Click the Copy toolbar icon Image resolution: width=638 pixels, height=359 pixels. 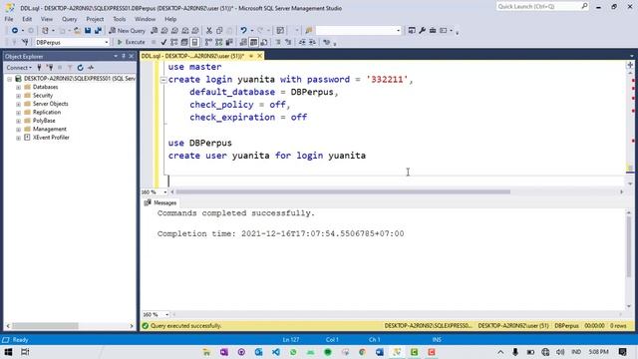coord(219,31)
